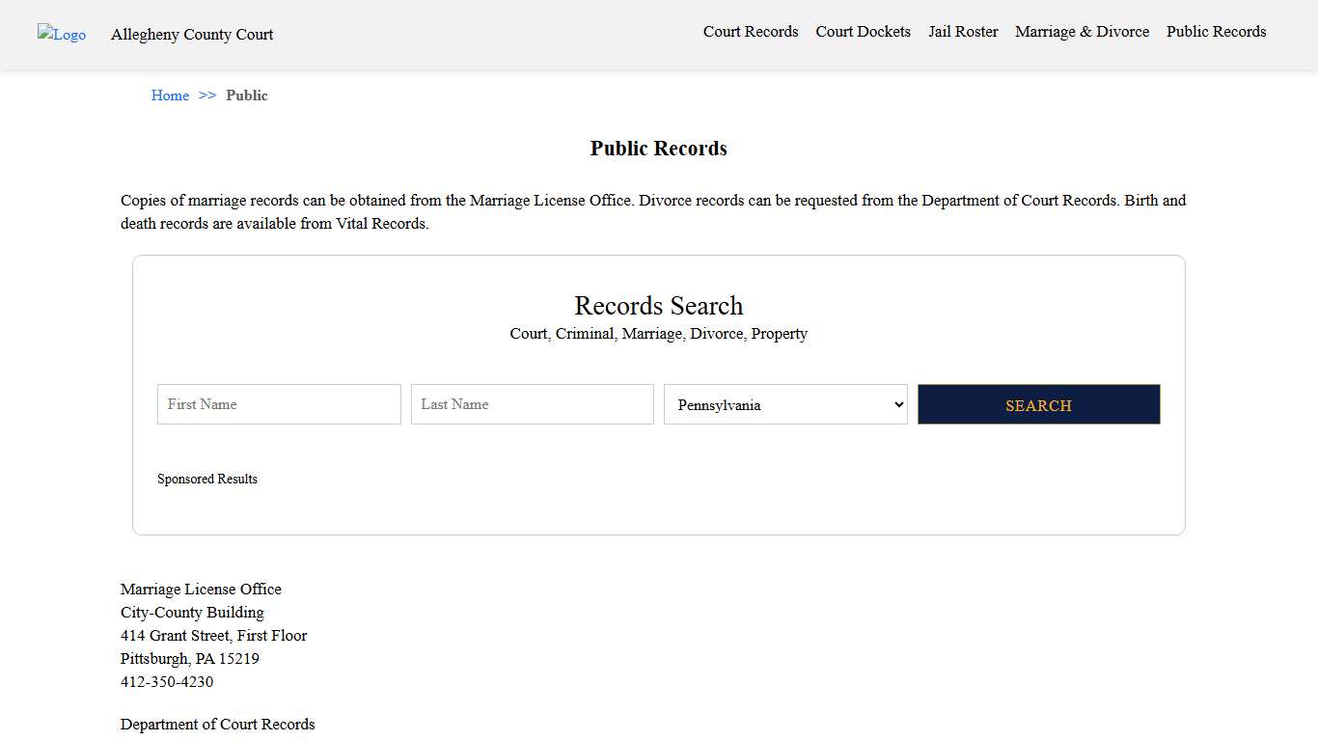Navigate to the Jail Roster page
The image size is (1318, 741).
[963, 31]
